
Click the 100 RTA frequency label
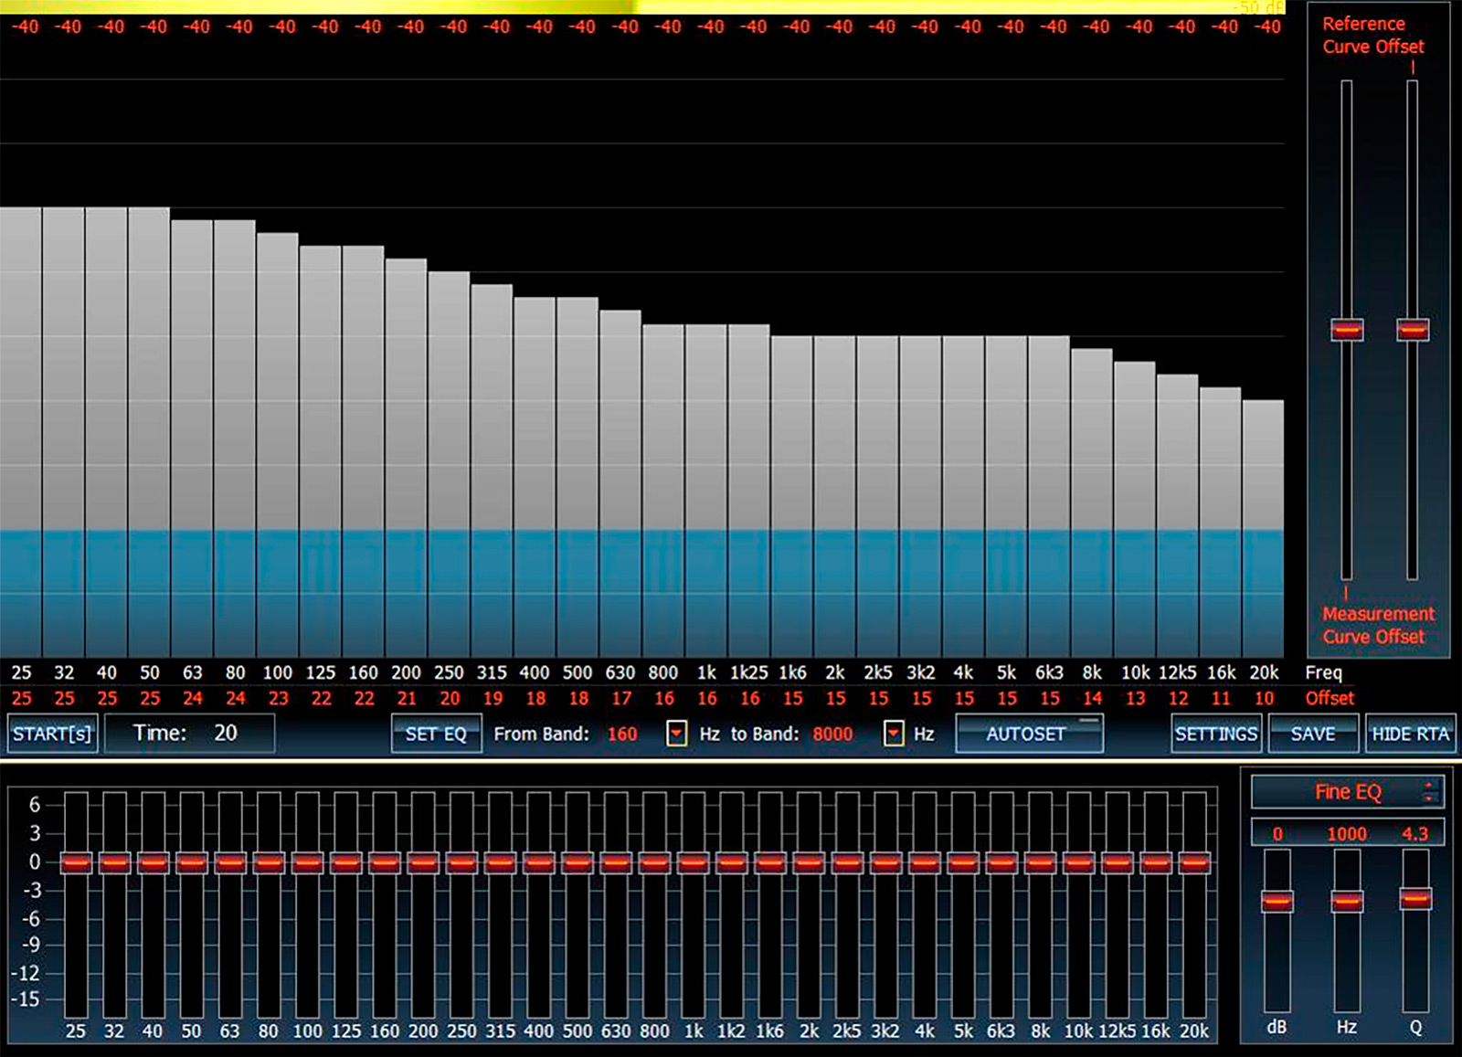coord(278,672)
